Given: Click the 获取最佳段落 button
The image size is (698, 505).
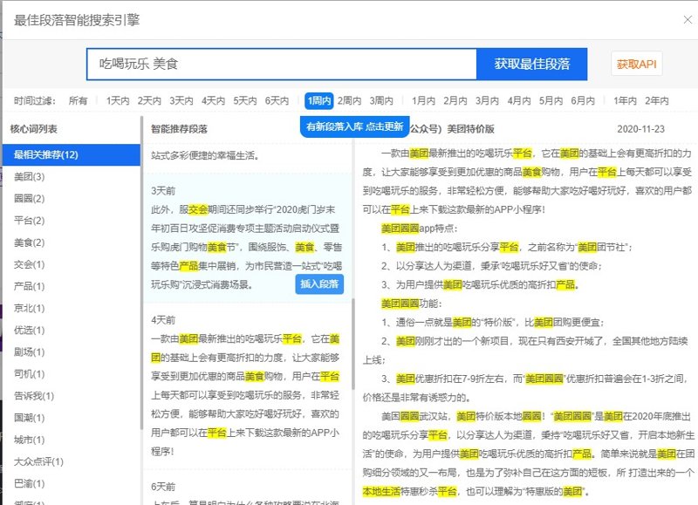Looking at the screenshot, I should [x=532, y=64].
